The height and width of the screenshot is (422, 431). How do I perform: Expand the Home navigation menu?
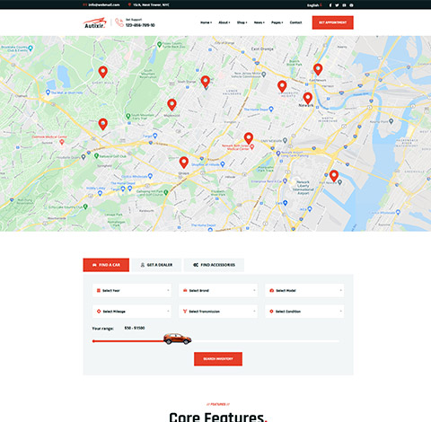[x=206, y=22]
